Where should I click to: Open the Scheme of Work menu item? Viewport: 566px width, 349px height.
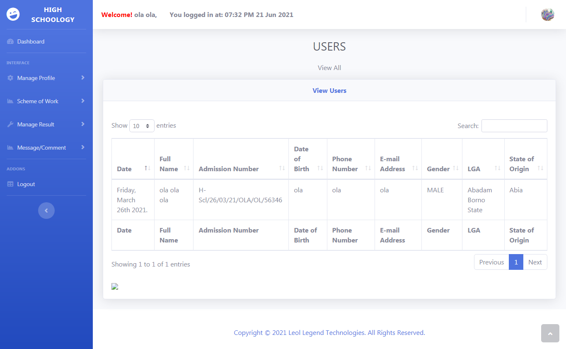tap(38, 101)
